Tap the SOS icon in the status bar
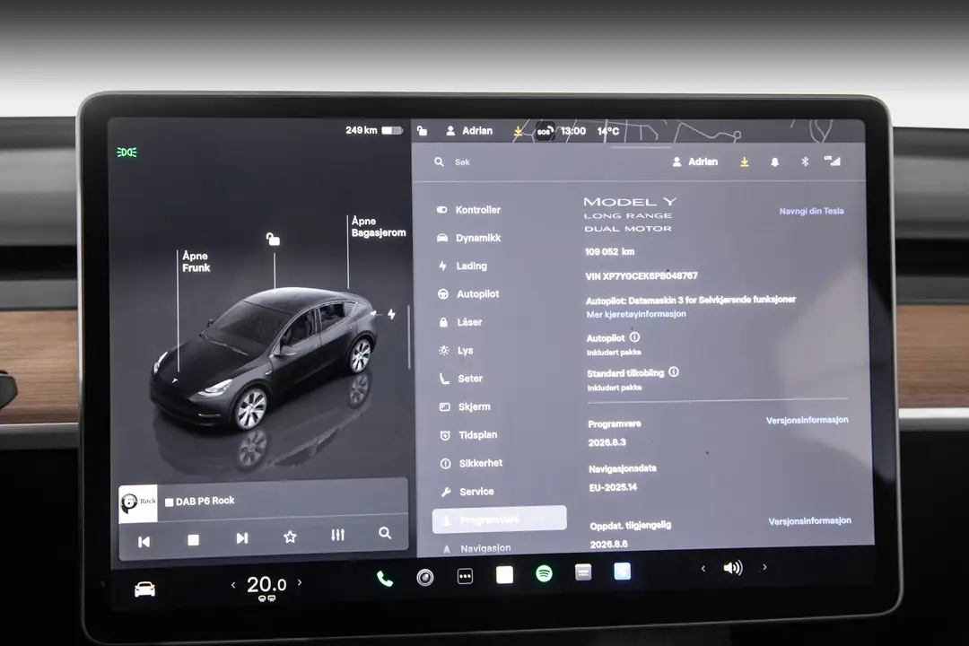This screenshot has width=969, height=646. tap(545, 131)
